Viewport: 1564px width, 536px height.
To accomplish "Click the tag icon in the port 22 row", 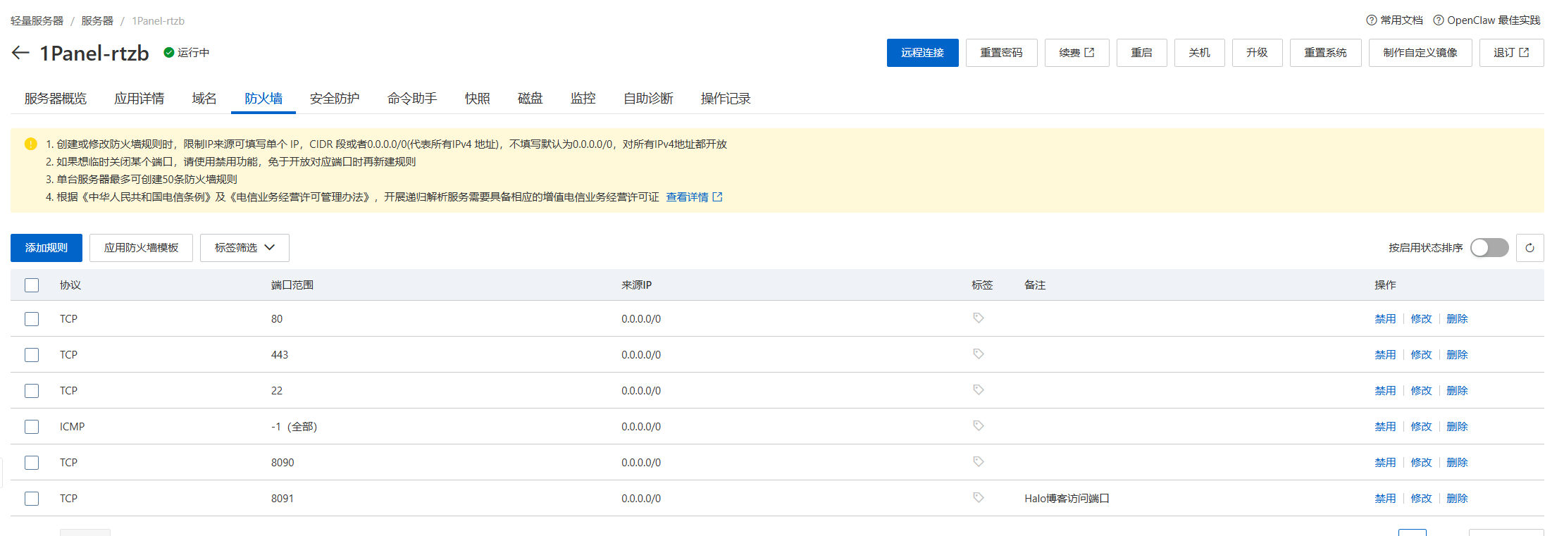I will tap(978, 390).
